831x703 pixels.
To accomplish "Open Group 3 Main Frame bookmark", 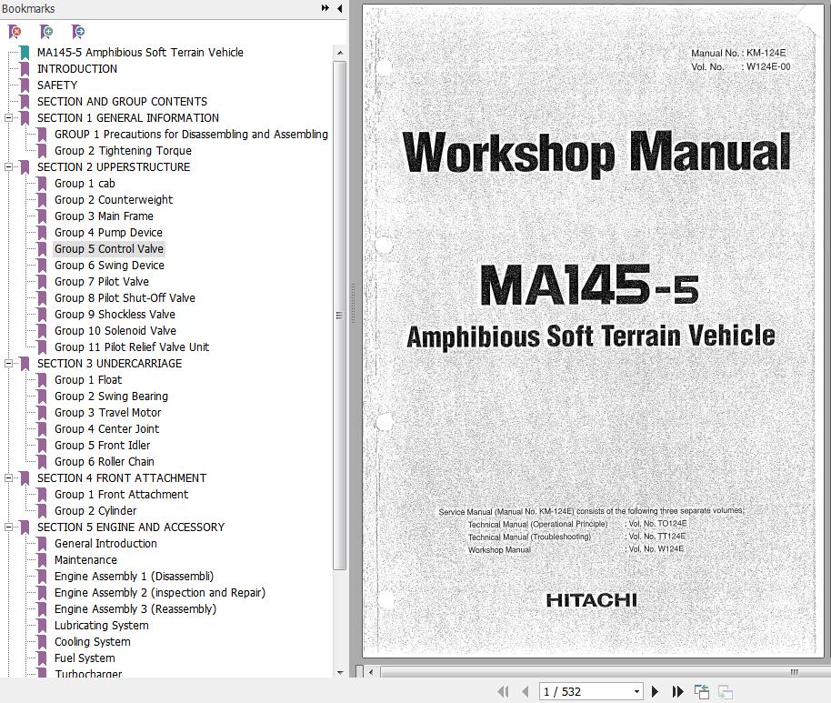I will pos(104,216).
